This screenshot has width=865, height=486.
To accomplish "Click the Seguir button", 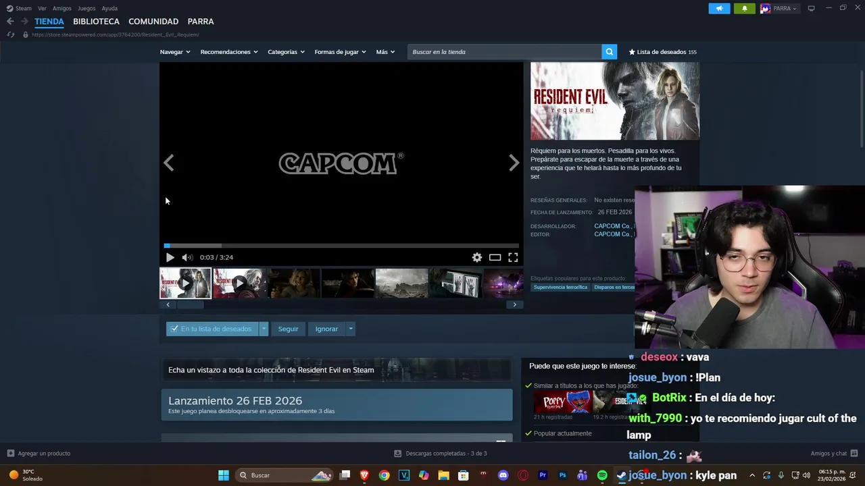I will (288, 329).
